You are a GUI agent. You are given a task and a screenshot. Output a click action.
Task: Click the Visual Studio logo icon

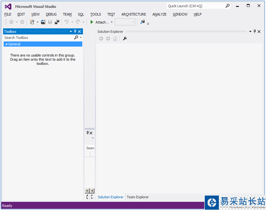pyautogui.click(x=8, y=6)
